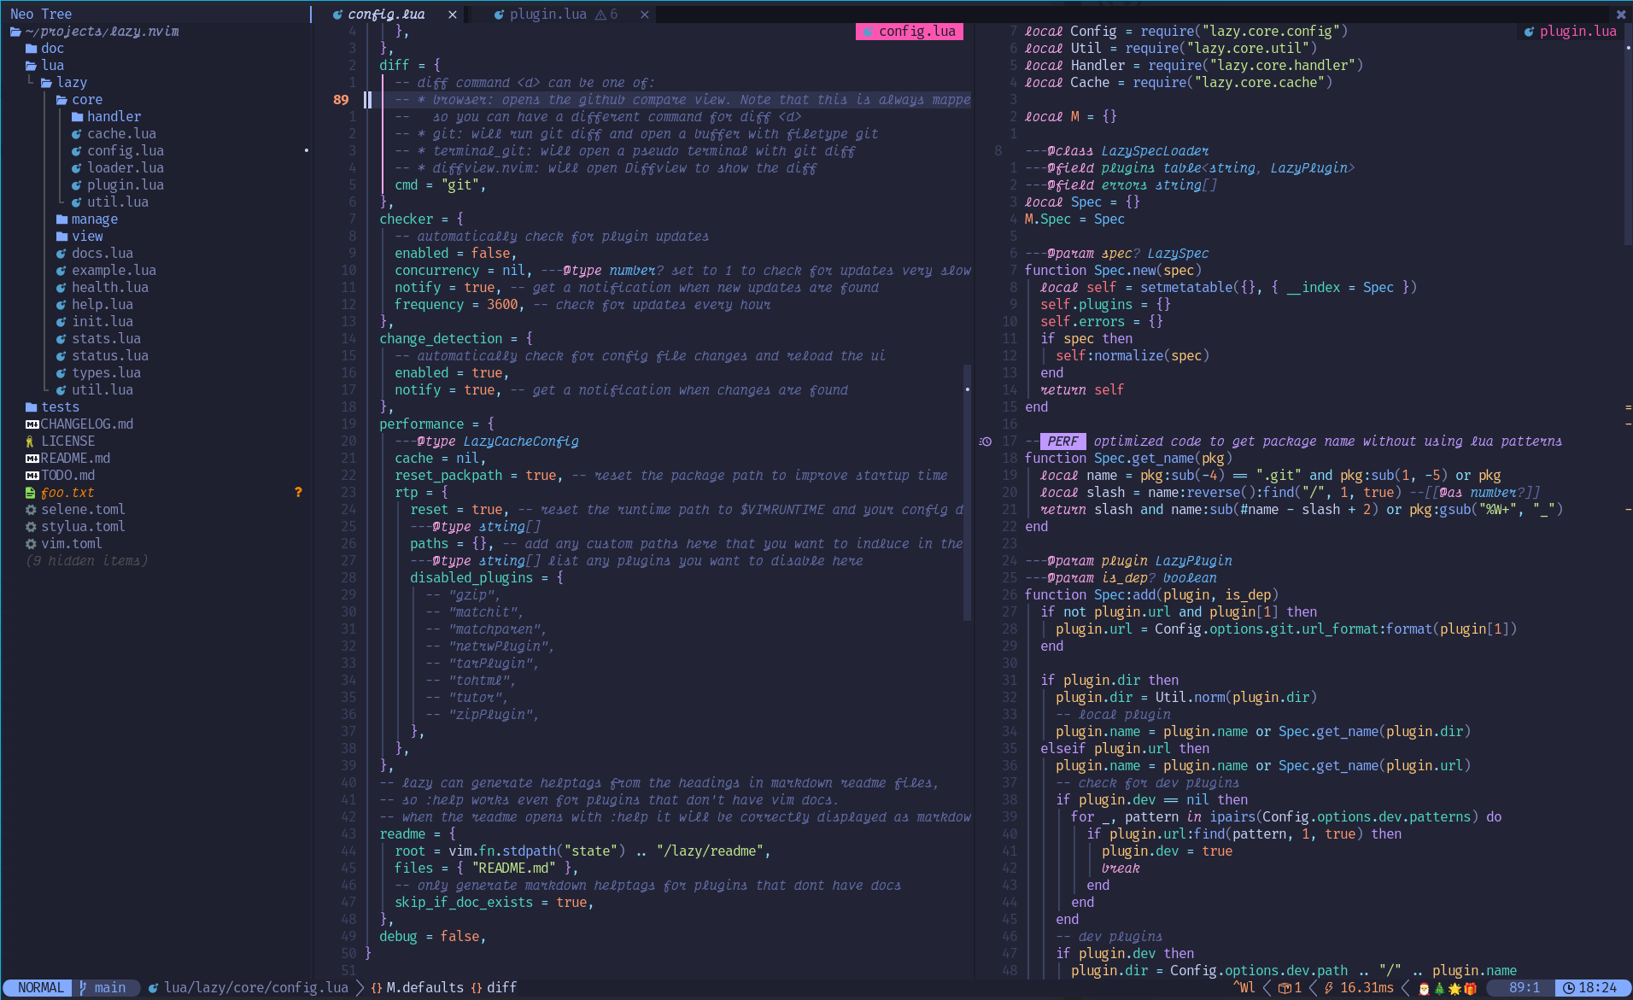This screenshot has width=1633, height=1000.
Task: Click the modified dot on config.lua tree row
Action: click(x=307, y=151)
